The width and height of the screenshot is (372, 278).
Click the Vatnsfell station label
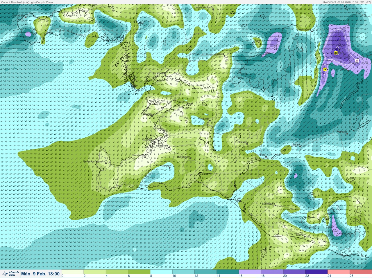click(x=342, y=132)
